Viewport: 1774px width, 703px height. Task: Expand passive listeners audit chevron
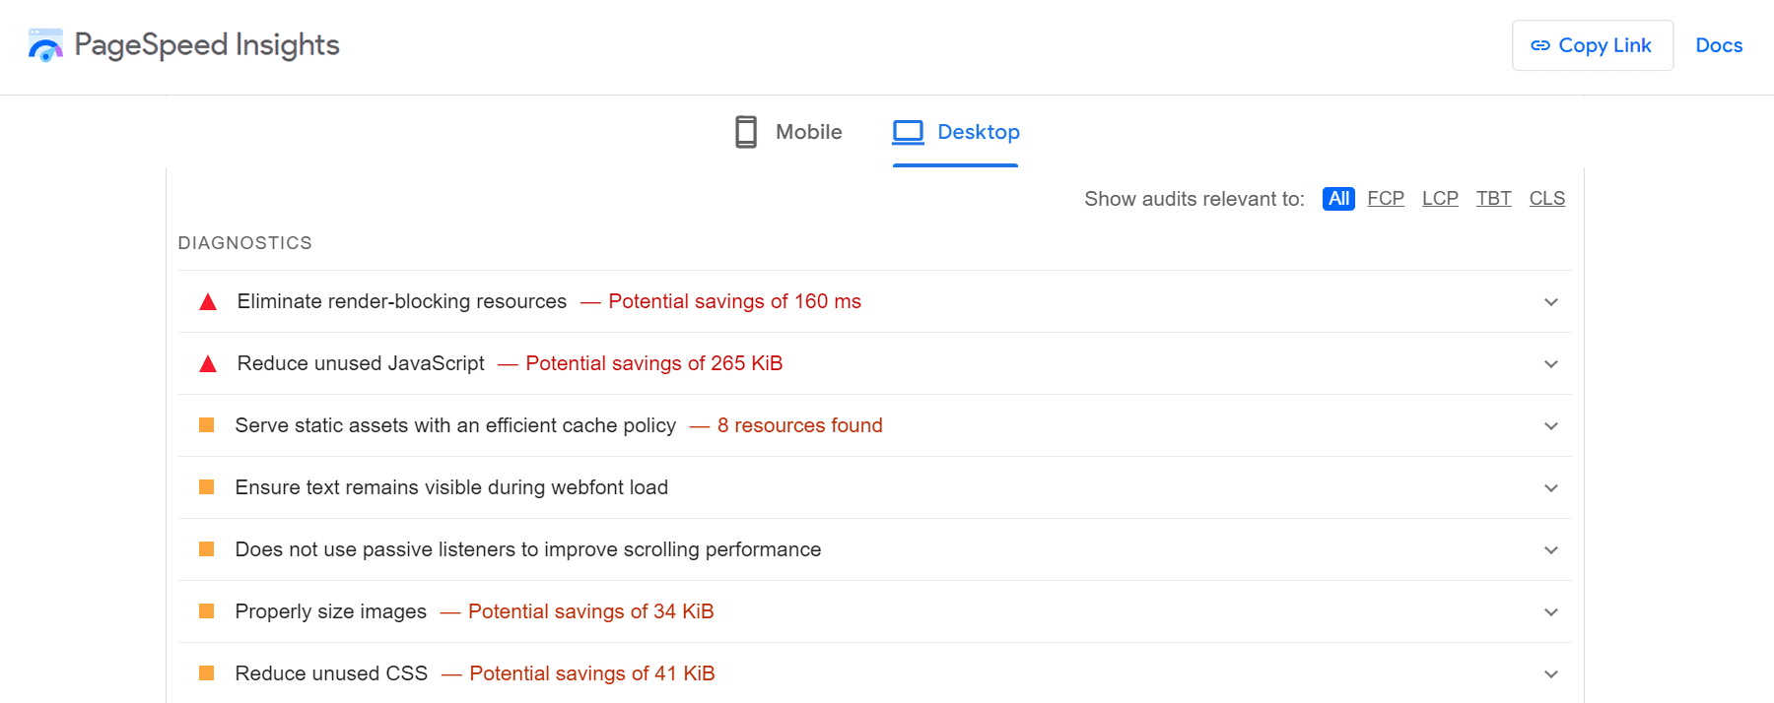(x=1551, y=550)
